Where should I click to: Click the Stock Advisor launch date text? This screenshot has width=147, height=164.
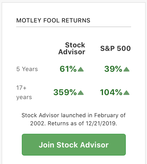coord(73,119)
